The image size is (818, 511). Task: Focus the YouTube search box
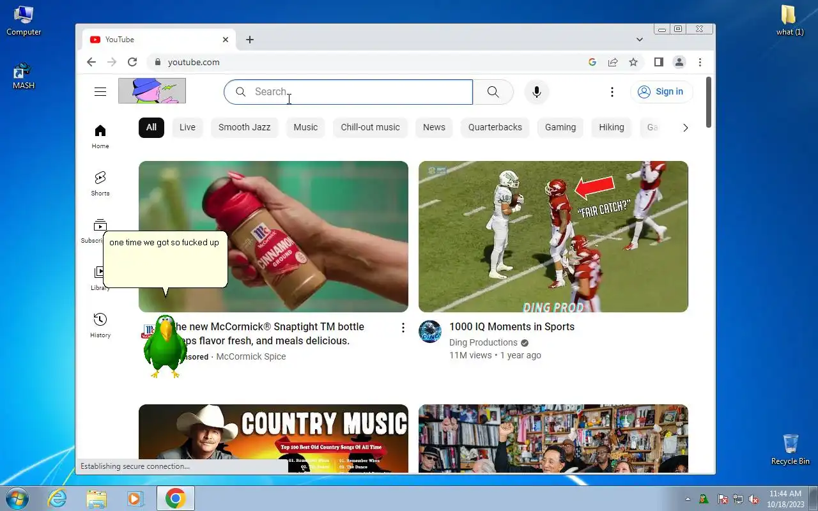348,92
